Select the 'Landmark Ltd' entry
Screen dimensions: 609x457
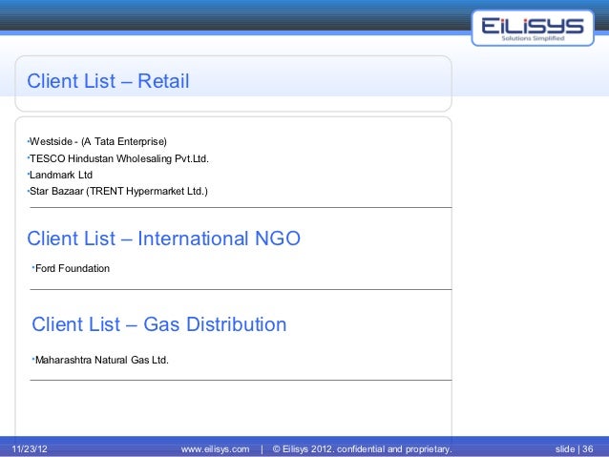[60, 175]
